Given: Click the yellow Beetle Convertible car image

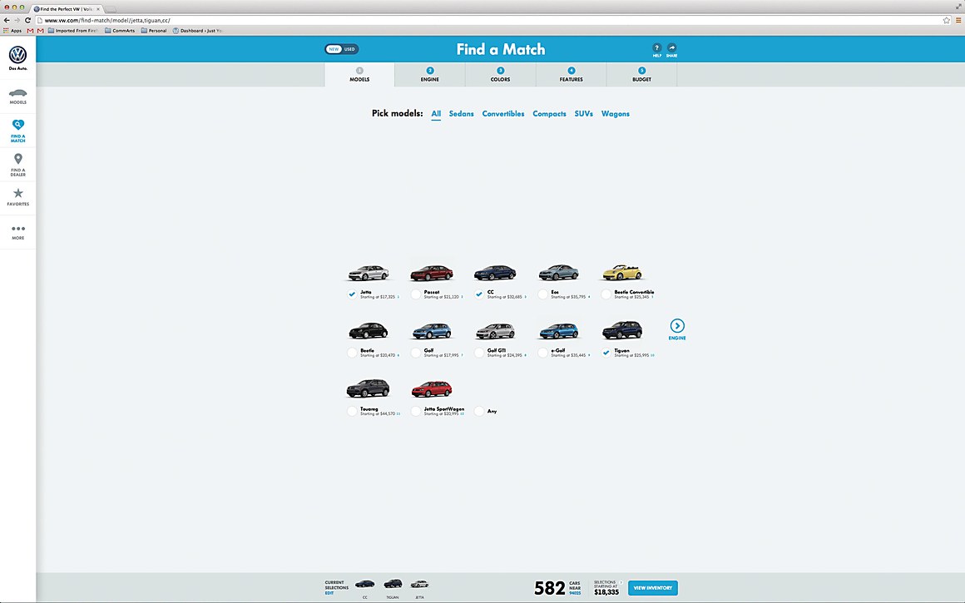Looking at the screenshot, I should pos(622,273).
